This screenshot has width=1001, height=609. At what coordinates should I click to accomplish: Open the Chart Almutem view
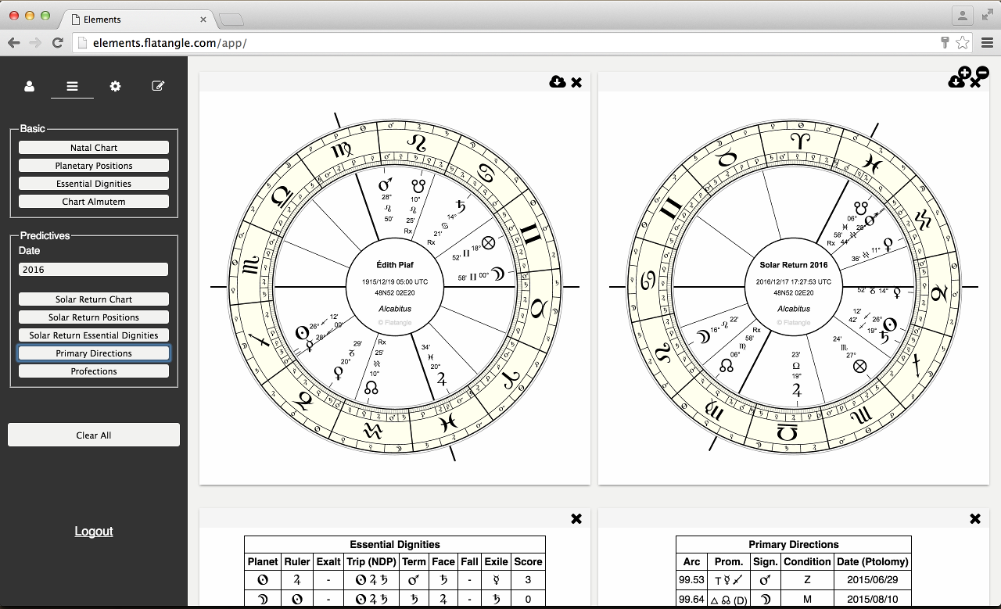pos(94,202)
